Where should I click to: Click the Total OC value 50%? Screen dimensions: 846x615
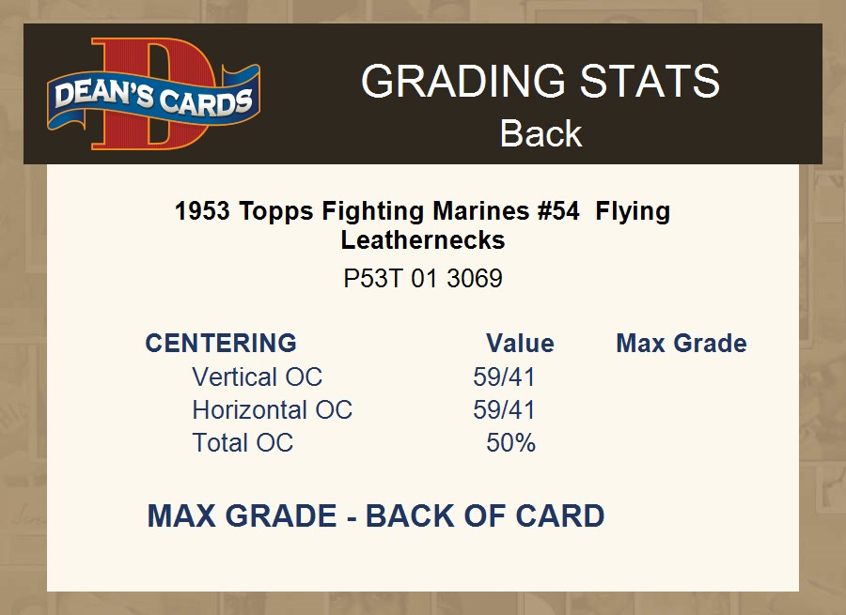tap(510, 442)
